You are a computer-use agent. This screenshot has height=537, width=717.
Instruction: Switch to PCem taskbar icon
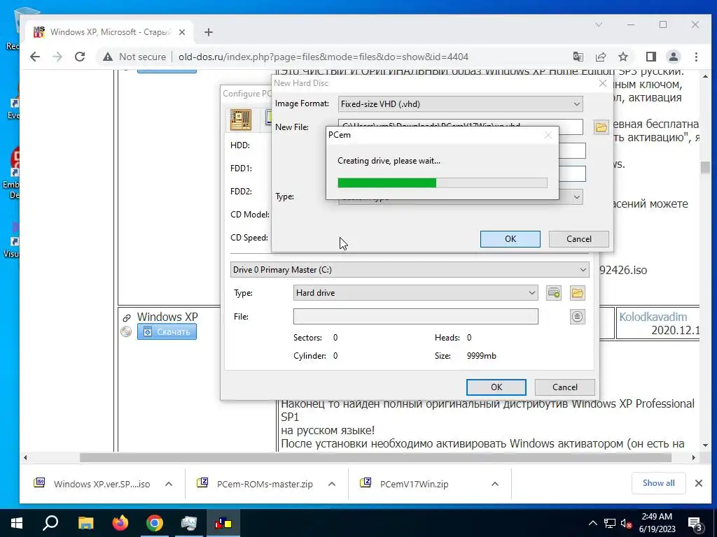(x=223, y=523)
